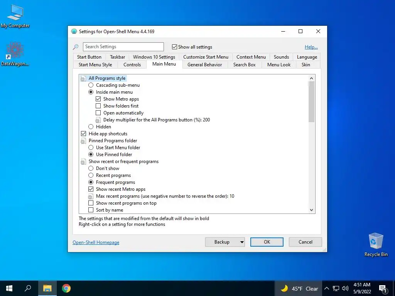Select the Delay multiplier for All Programs button setting

click(x=157, y=120)
